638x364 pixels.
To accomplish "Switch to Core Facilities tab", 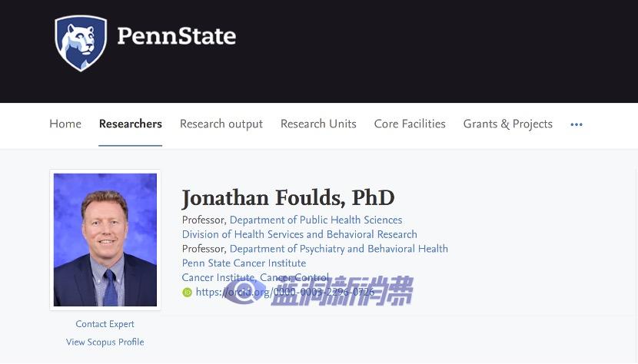I will pyautogui.click(x=410, y=124).
